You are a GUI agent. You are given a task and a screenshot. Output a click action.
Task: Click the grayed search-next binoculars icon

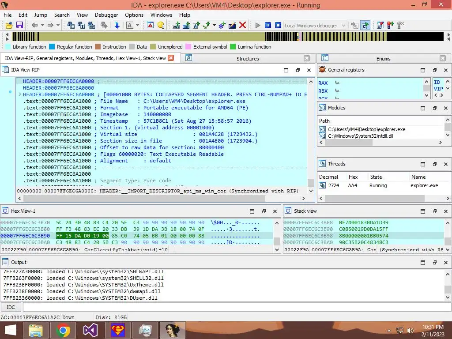pos(104,25)
